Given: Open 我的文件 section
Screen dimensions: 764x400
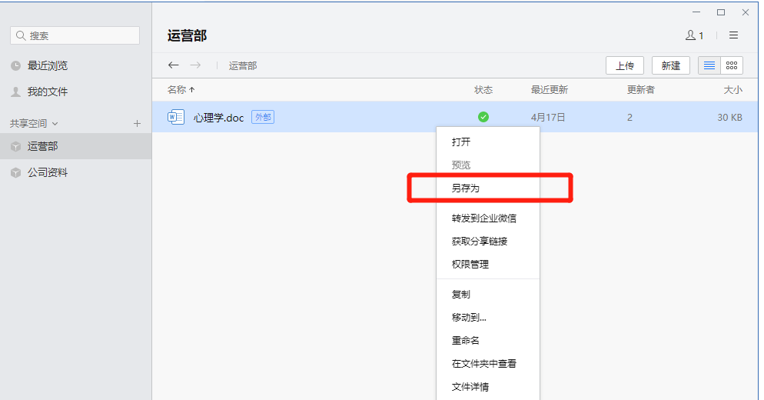Looking at the screenshot, I should (47, 92).
